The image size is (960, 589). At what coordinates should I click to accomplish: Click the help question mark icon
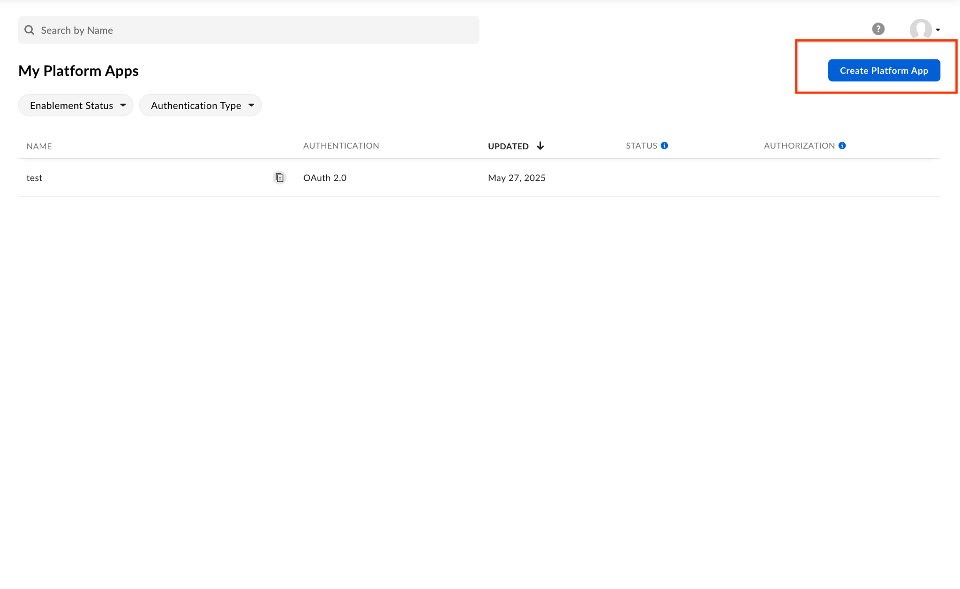pyautogui.click(x=878, y=29)
